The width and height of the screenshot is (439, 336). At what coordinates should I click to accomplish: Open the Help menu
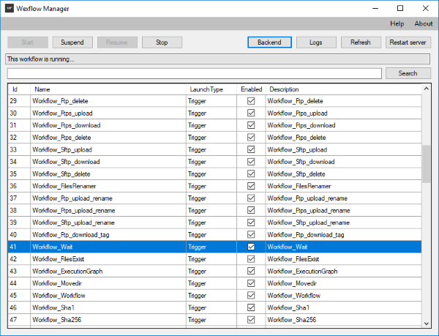[397, 24]
